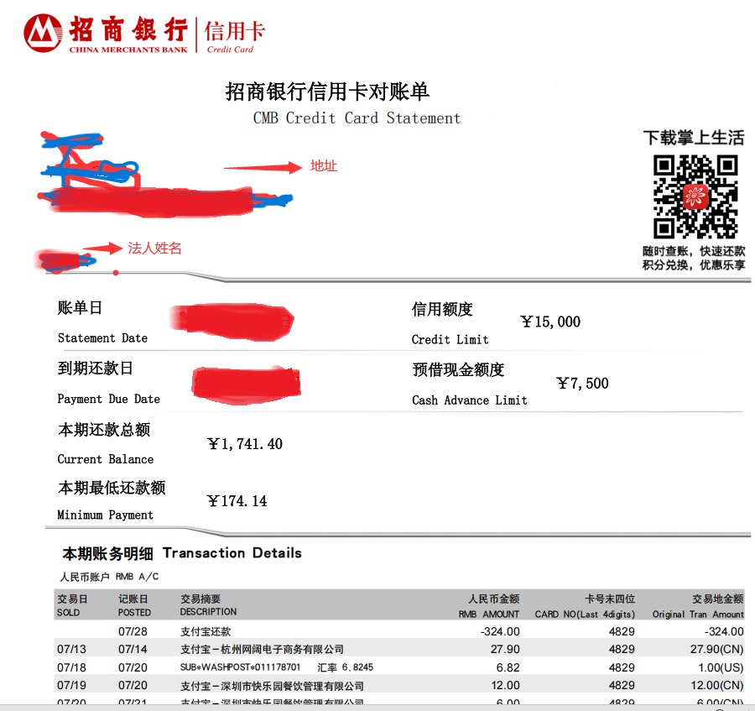Click the red 法人姓名 annotation label
The width and height of the screenshot is (755, 711).
point(154,248)
